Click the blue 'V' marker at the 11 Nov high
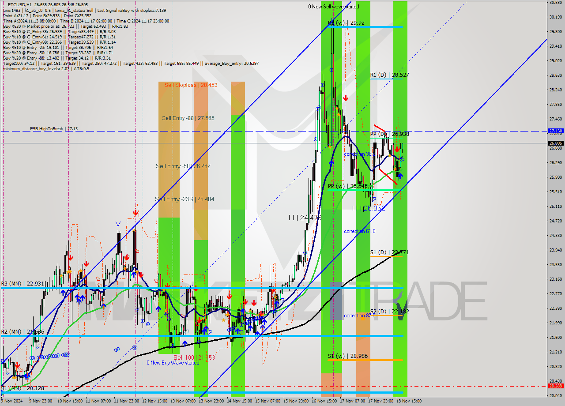The image size is (565, 406). [118, 224]
